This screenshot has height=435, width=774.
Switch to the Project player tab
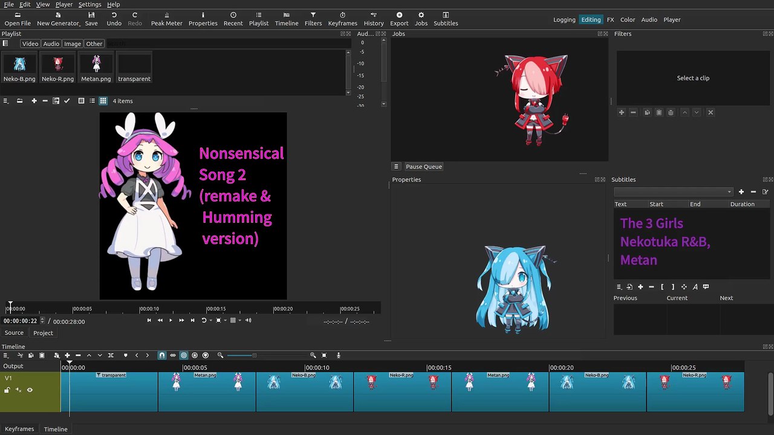coord(43,333)
